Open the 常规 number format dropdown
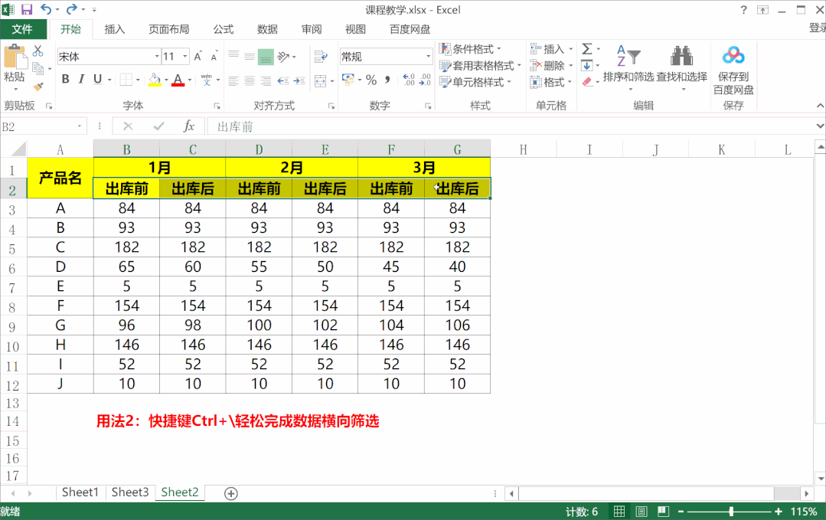Image resolution: width=826 pixels, height=520 pixels. tap(428, 57)
